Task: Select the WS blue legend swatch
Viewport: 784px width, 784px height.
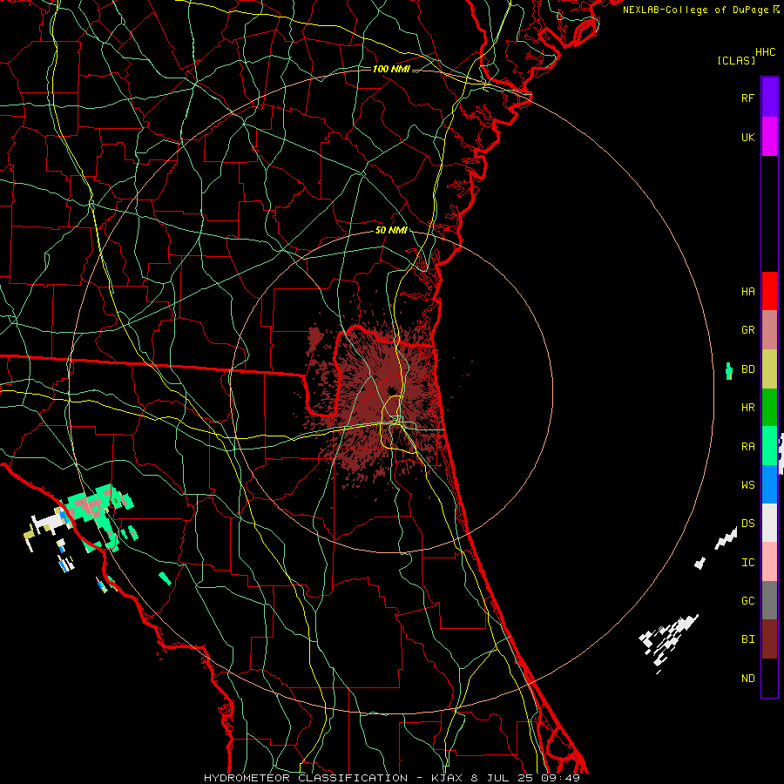Action: click(769, 484)
